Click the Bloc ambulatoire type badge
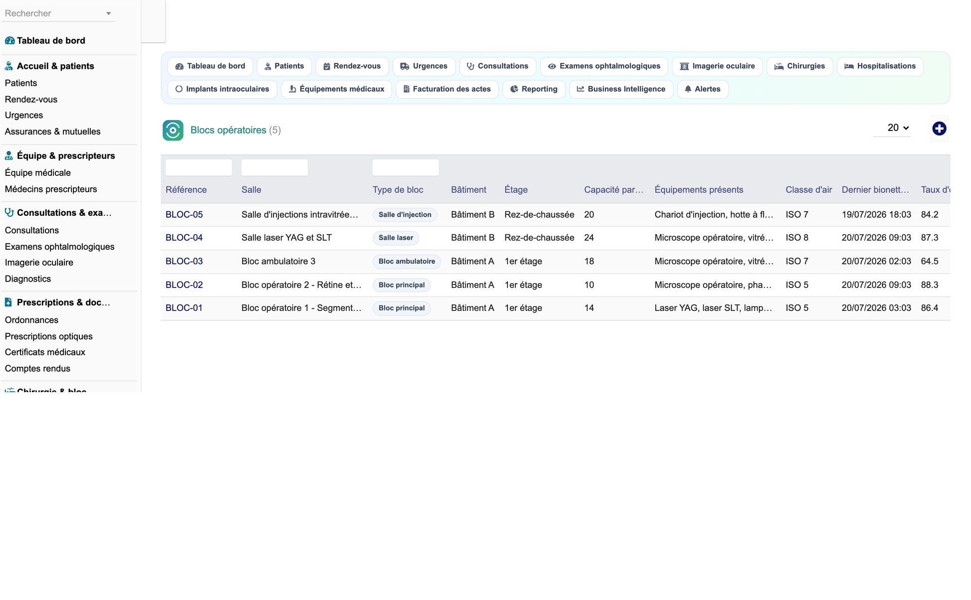 tap(407, 261)
